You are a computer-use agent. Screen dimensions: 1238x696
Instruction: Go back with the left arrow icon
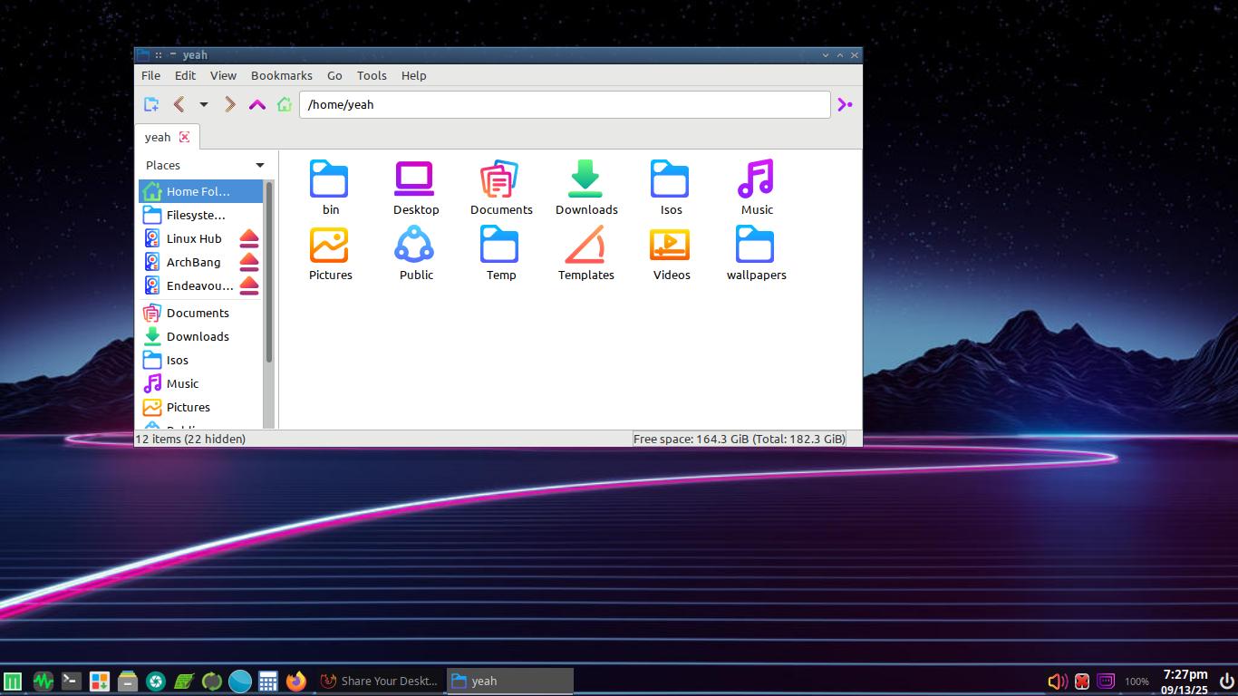pyautogui.click(x=179, y=104)
